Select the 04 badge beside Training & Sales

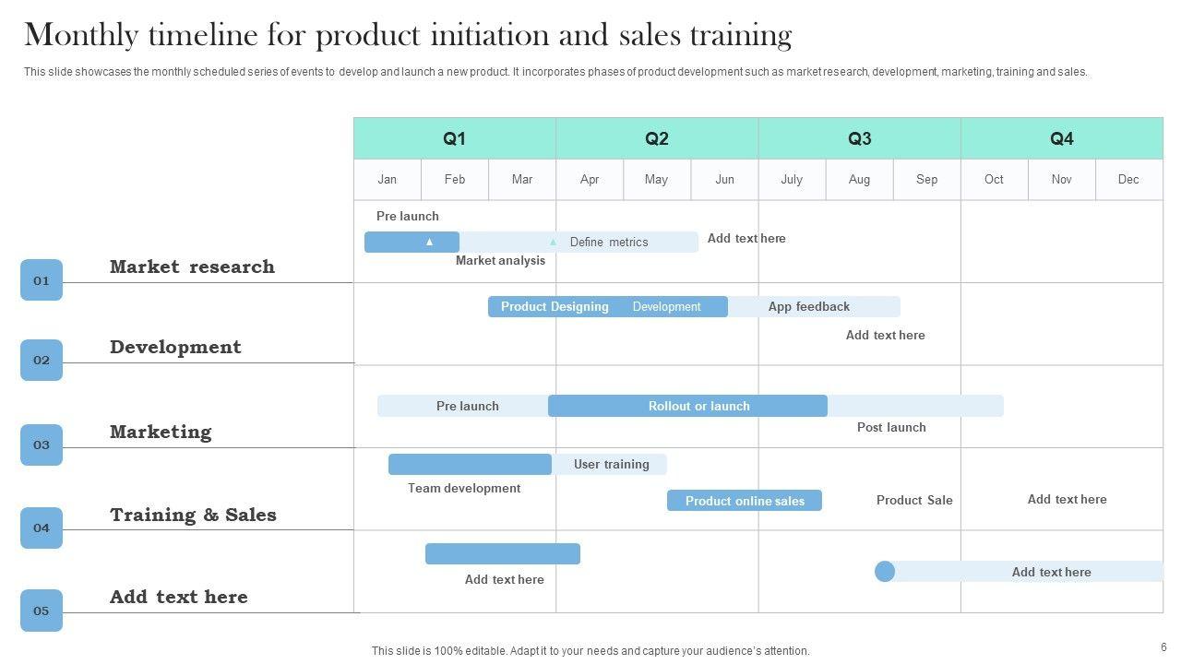coord(42,528)
